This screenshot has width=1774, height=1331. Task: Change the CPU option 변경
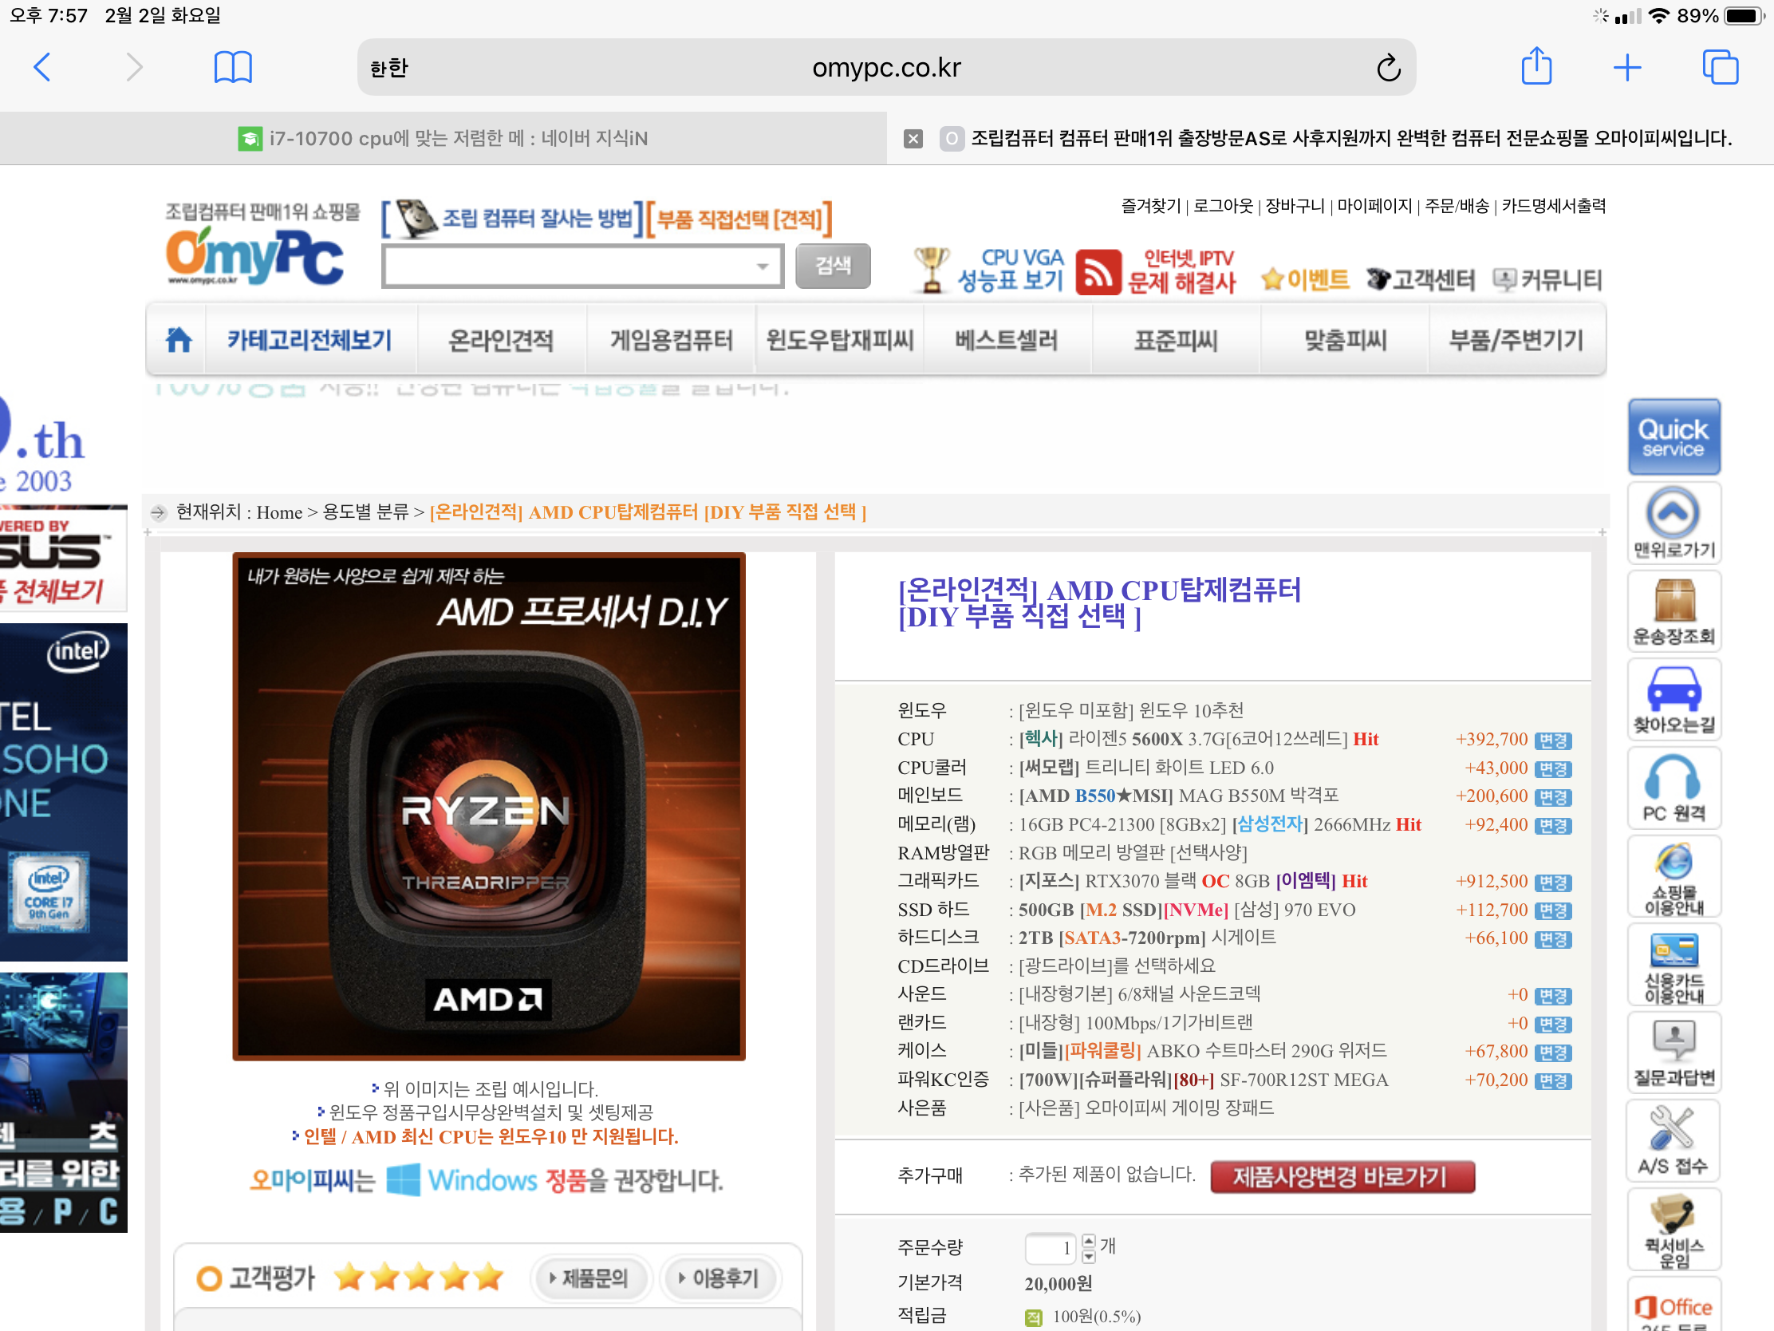pos(1553,741)
